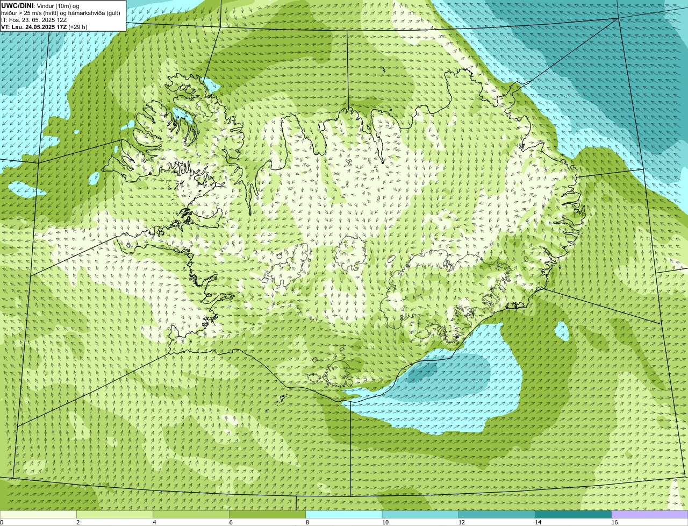Click the 'VT: Lau. 24.05.2025 17Z (+29 h)' line
The image size is (688, 526).
click(x=44, y=26)
